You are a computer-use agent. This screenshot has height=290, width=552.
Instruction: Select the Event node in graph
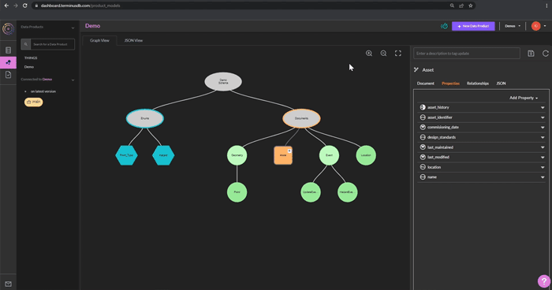coord(329,155)
